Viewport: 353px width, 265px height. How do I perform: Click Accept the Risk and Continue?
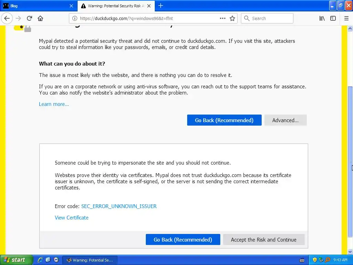point(264,239)
